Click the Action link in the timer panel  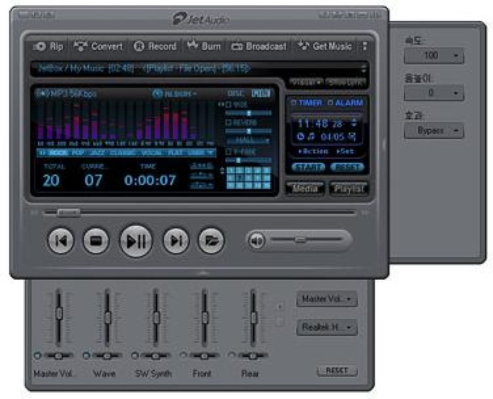(313, 152)
